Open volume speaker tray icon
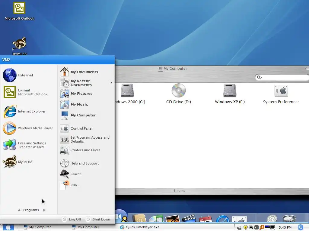Viewport: 309px width, 231px height. (x=256, y=227)
